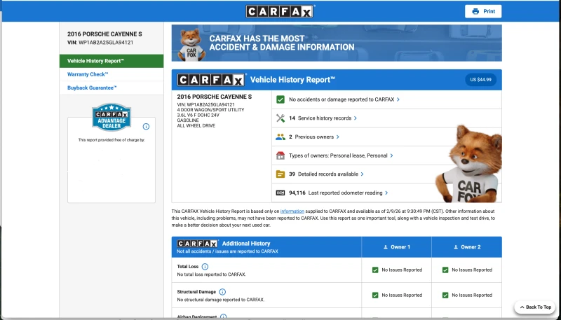The image size is (561, 320).
Task: Click the printer icon in Print button
Action: (475, 11)
